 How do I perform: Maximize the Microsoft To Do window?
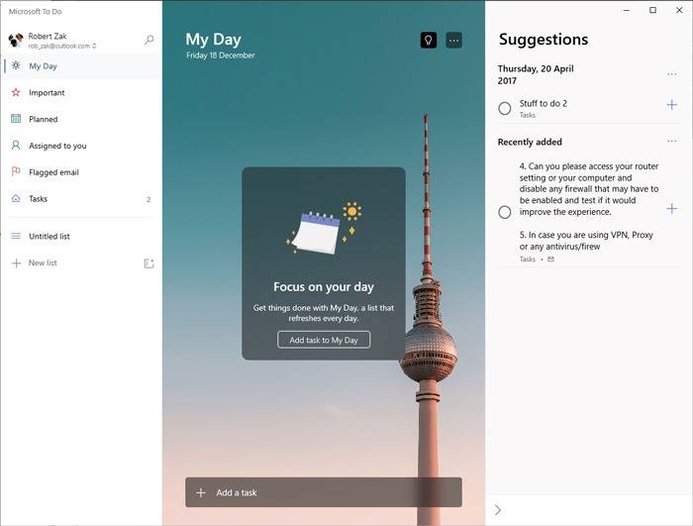point(652,10)
